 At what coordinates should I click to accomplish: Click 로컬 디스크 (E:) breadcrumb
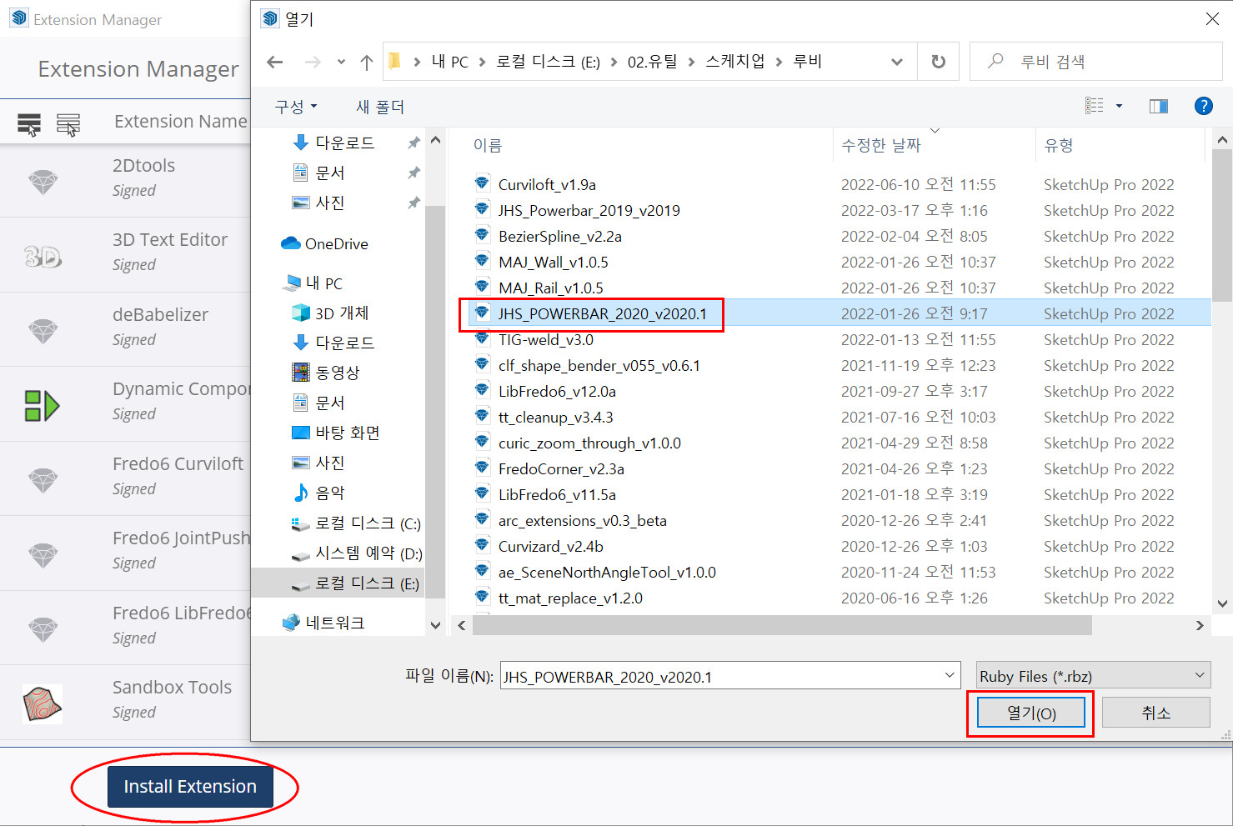(x=548, y=62)
